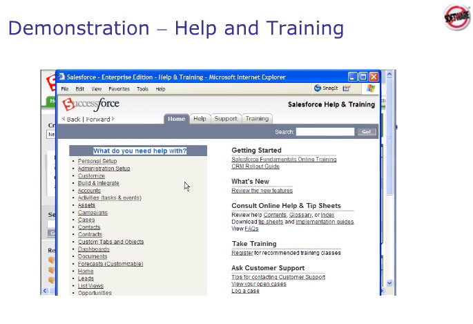Click the scroll down arrow of the page scrollbar
The height and width of the screenshot is (324, 473).
coord(389,283)
